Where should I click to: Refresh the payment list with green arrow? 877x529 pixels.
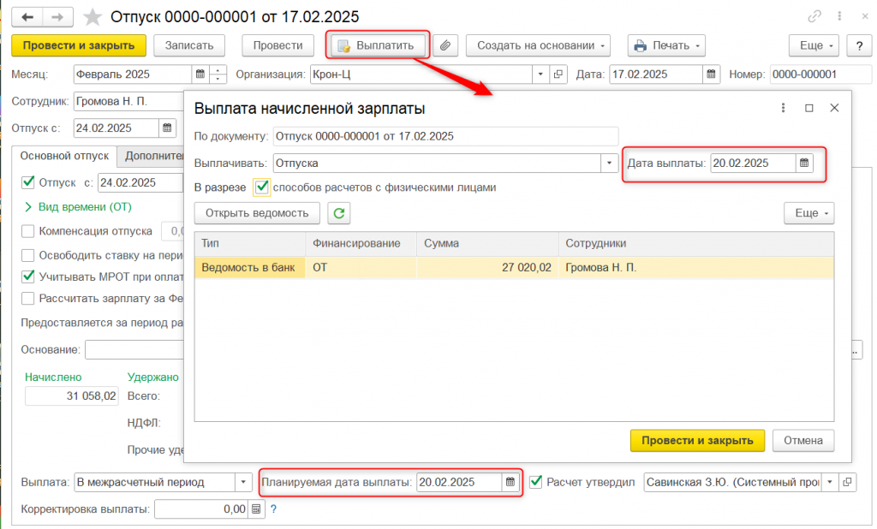tap(339, 213)
